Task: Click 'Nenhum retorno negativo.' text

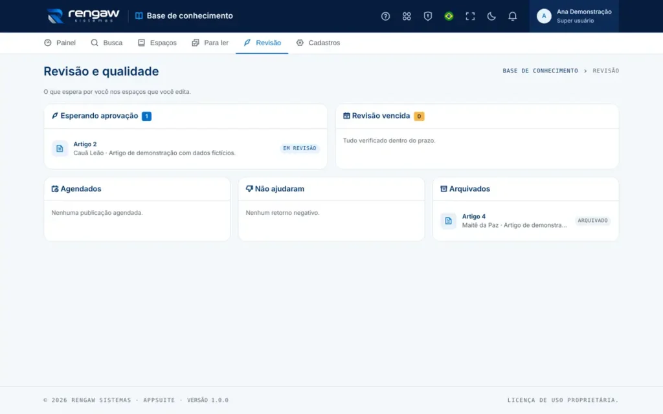Action: pos(282,212)
